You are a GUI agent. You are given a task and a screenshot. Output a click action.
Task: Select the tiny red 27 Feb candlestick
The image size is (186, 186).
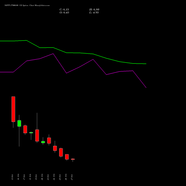point(73,159)
